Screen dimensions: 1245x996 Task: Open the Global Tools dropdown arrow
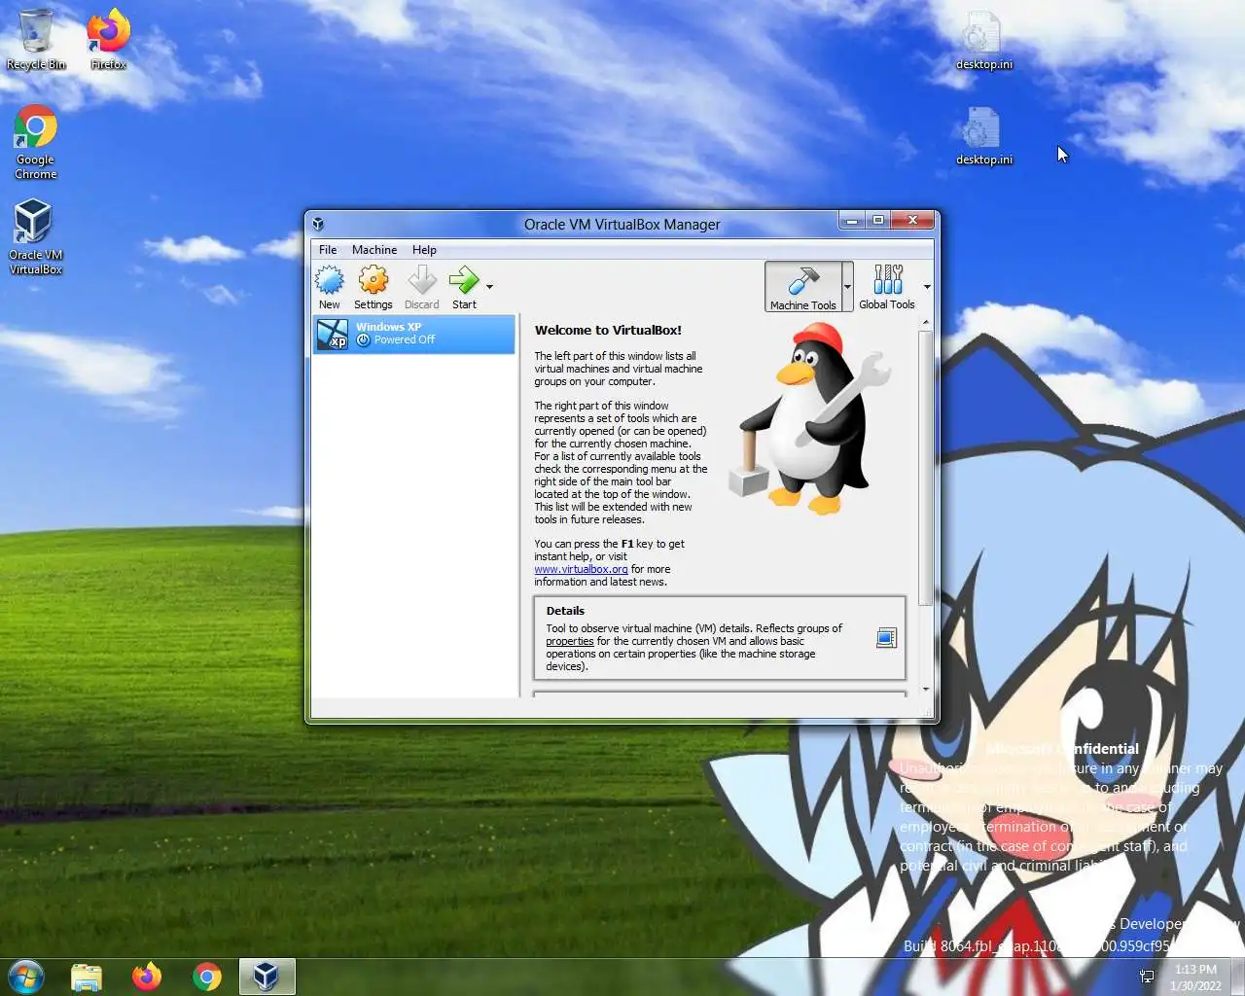click(927, 287)
